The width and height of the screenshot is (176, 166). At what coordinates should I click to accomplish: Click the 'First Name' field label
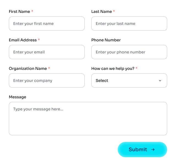(x=19, y=12)
